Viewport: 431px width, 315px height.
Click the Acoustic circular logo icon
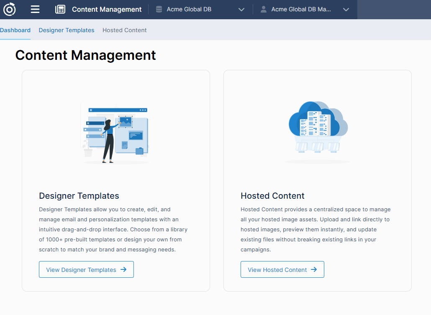coord(9,9)
